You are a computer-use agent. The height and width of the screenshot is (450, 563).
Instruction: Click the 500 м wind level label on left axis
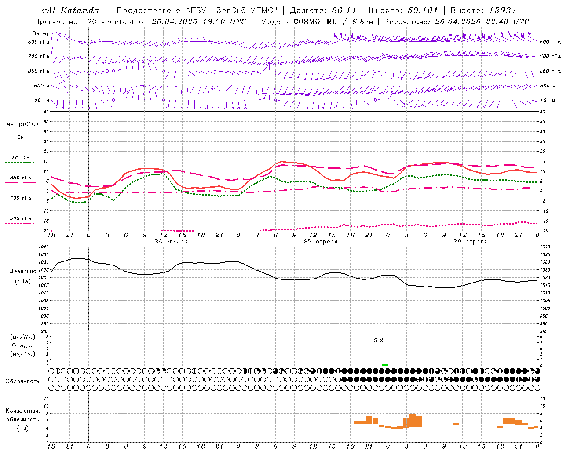coord(42,86)
